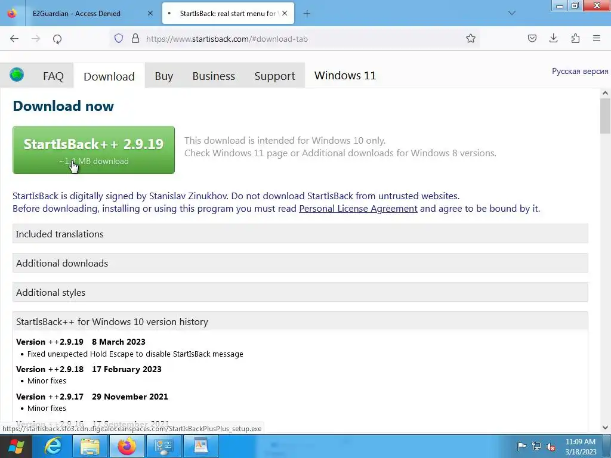Click the muted volume tray icon
Image resolution: width=611 pixels, height=458 pixels.
coord(551,447)
